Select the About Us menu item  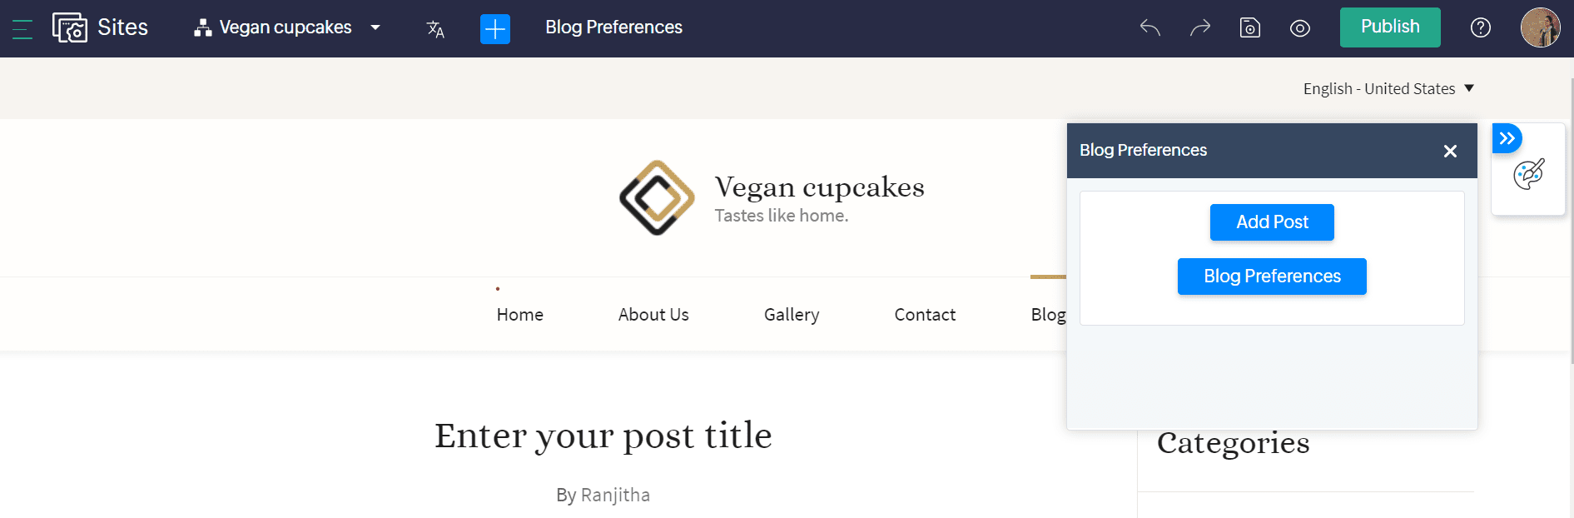point(653,315)
